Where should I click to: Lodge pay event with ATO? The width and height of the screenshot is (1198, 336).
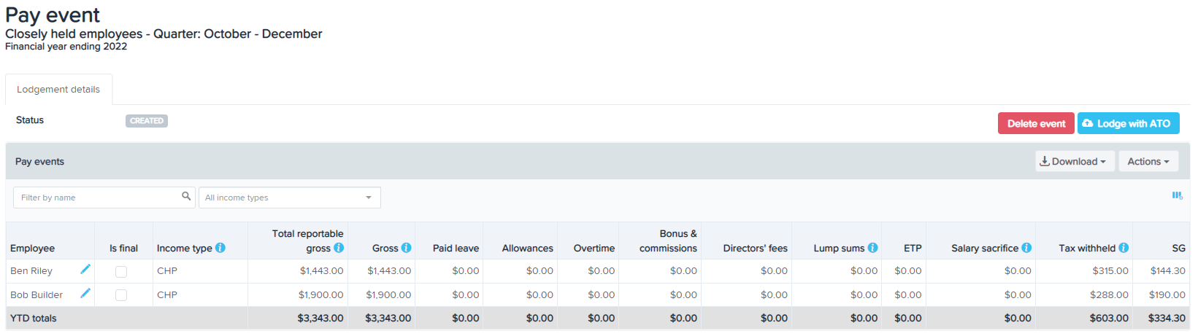(x=1129, y=123)
